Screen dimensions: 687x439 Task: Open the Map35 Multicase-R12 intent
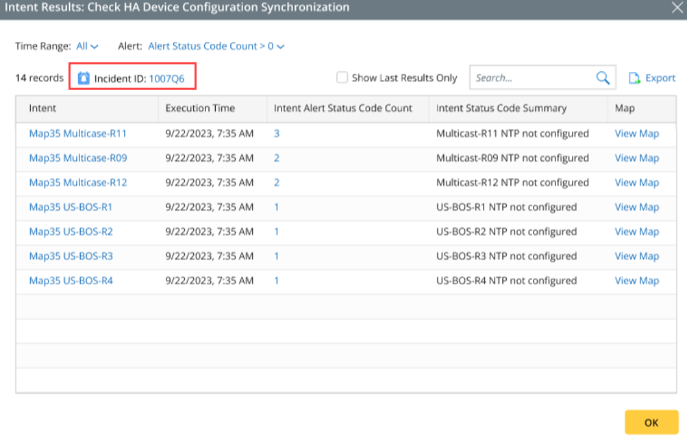pyautogui.click(x=77, y=183)
